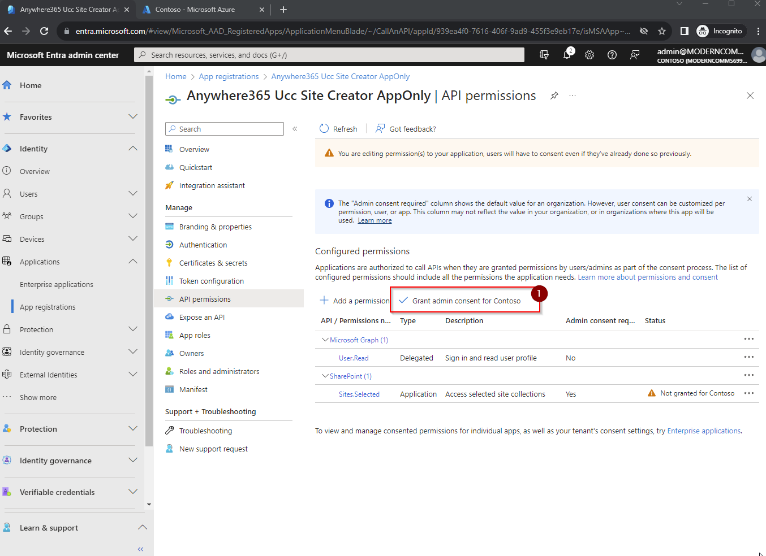Image resolution: width=766 pixels, height=556 pixels.
Task: Click Learn more in info banner
Action: point(375,220)
